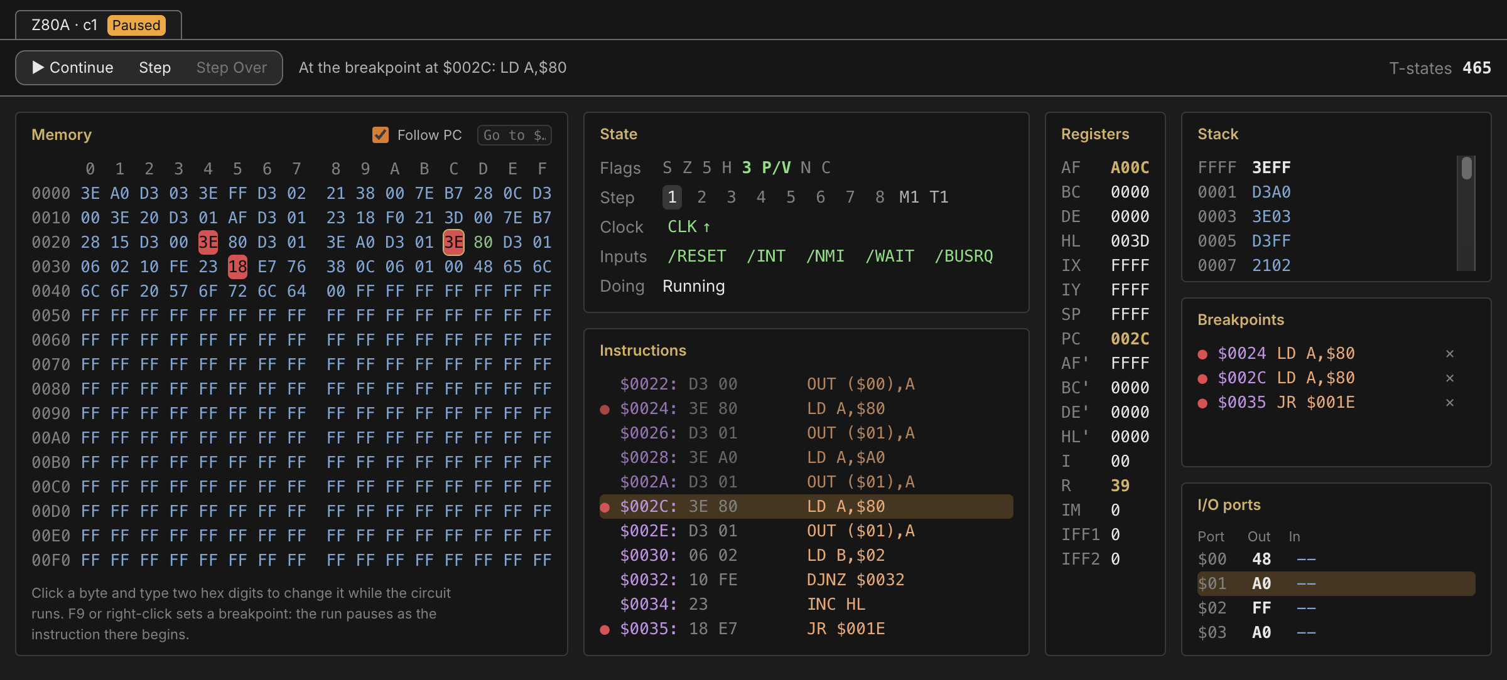Focus the Go to address field
Screen dimensions: 1507x680
point(514,135)
